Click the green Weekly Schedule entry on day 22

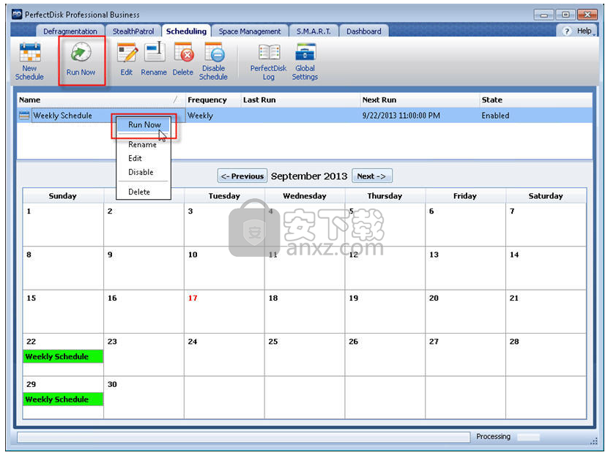point(63,357)
